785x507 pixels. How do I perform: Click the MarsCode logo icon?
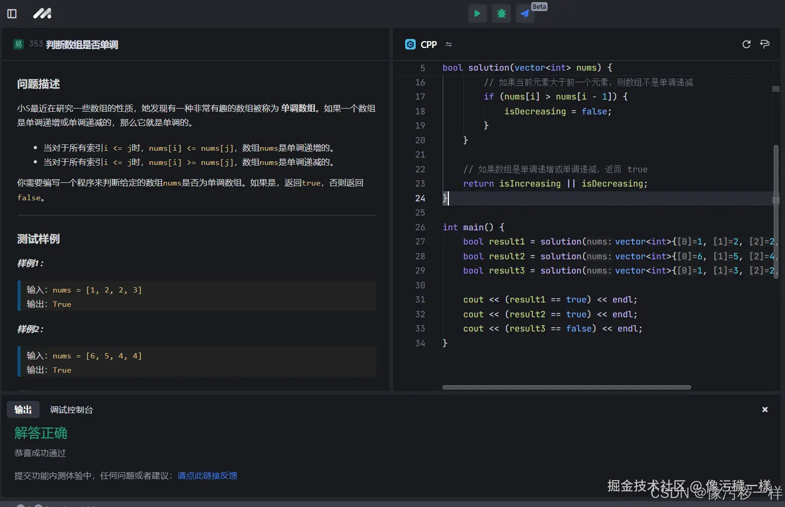point(42,14)
